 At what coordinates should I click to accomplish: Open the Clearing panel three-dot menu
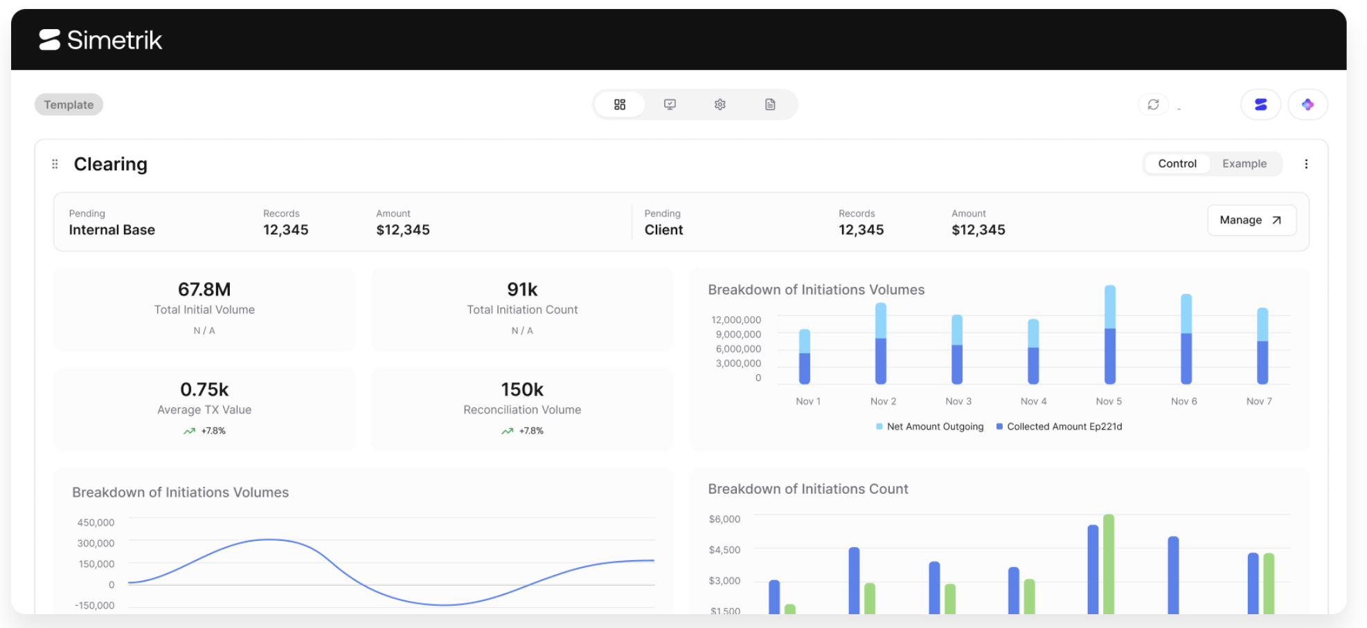point(1306,164)
